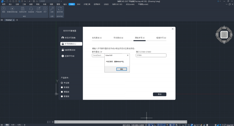Select 许可码激活(L) in license sidebar
This screenshot has width=234, height=126.
71,44
